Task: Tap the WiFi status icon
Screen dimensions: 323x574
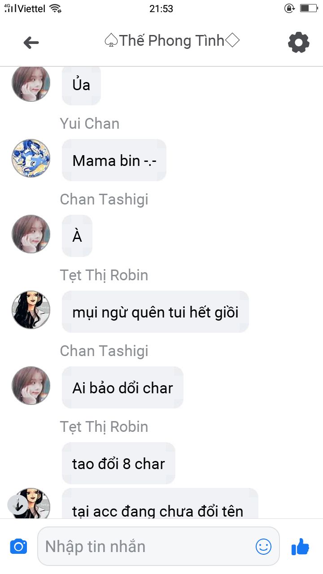Action: (x=55, y=9)
